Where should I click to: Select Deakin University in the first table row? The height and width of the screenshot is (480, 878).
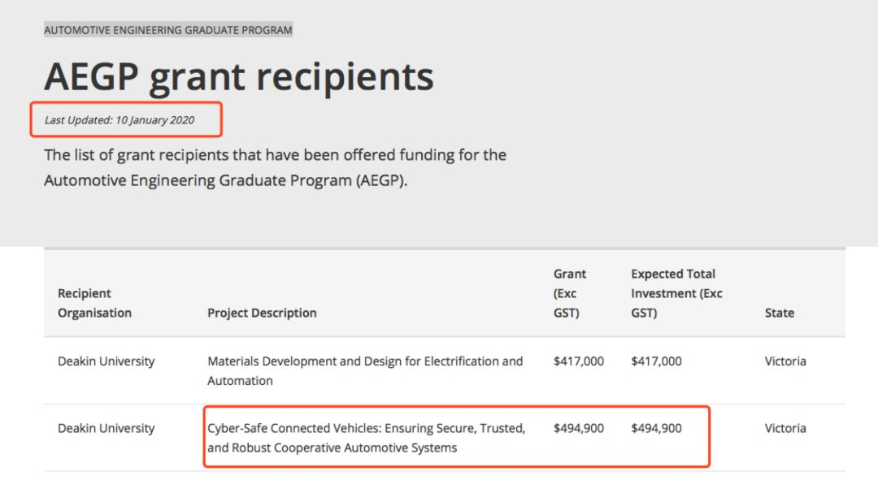(106, 361)
